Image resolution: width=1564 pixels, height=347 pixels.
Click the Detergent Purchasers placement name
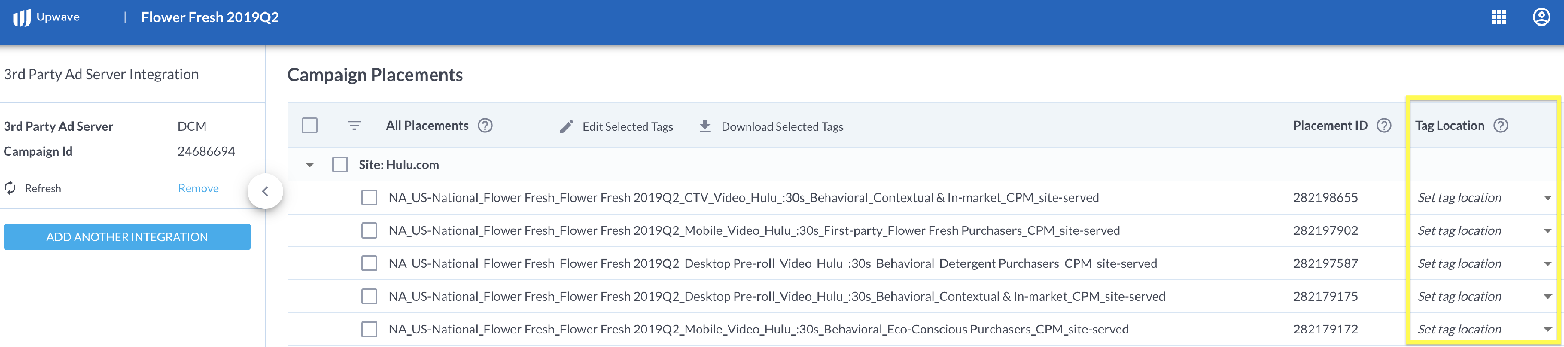point(773,263)
